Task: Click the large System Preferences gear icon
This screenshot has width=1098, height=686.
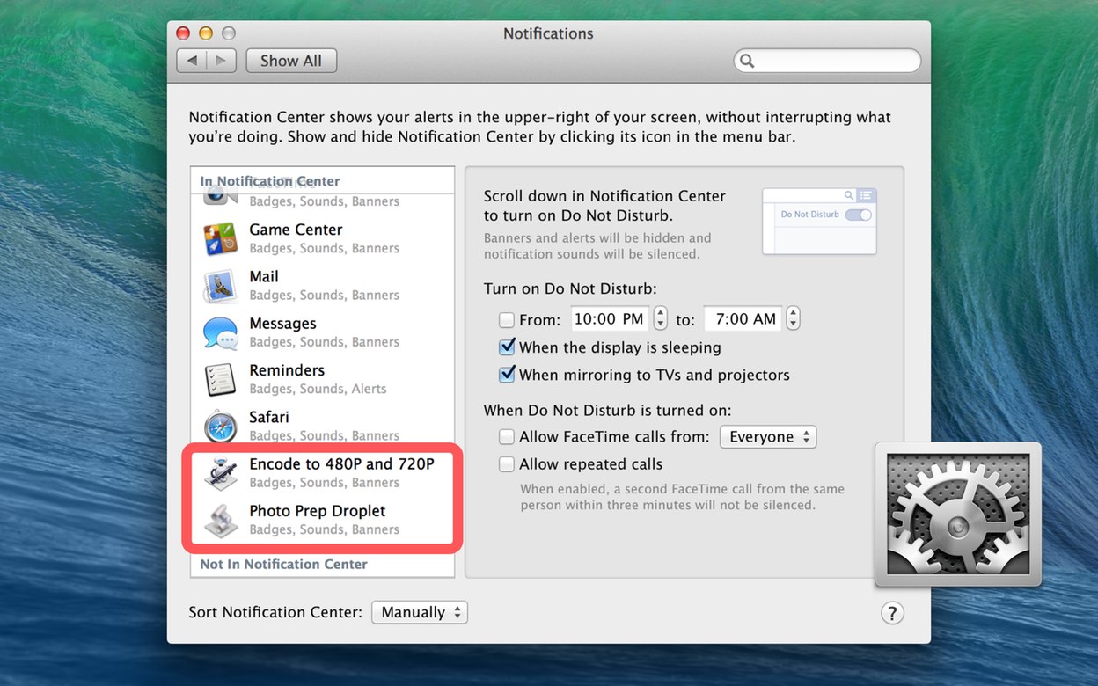Action: pyautogui.click(x=958, y=514)
